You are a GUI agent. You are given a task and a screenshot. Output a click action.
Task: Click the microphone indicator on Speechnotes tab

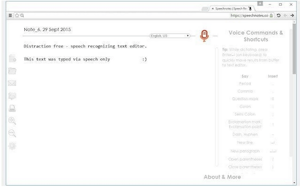point(250,8)
